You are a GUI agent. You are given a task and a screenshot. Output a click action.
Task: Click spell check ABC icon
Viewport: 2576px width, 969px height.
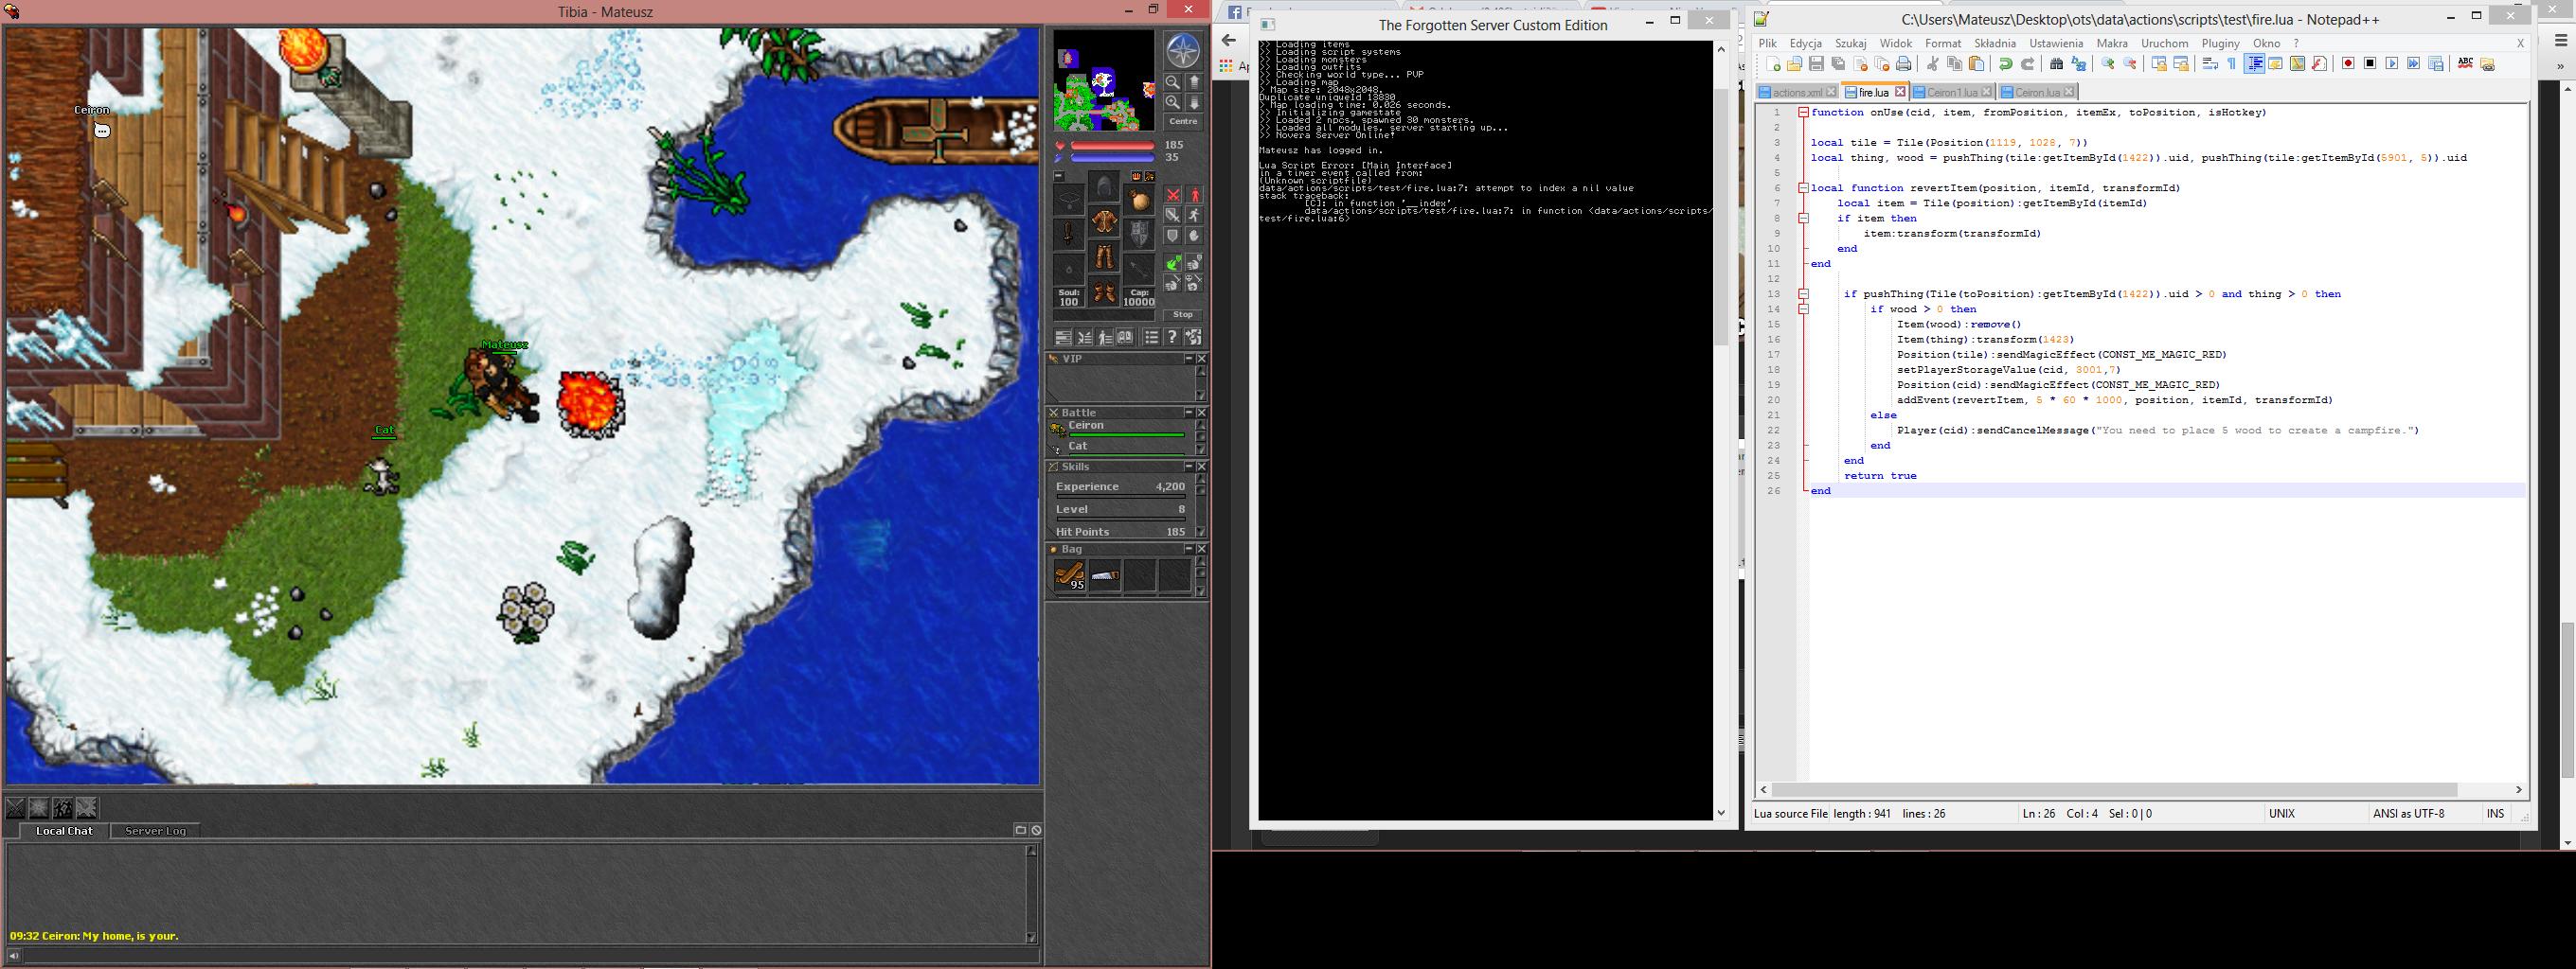(x=2466, y=64)
